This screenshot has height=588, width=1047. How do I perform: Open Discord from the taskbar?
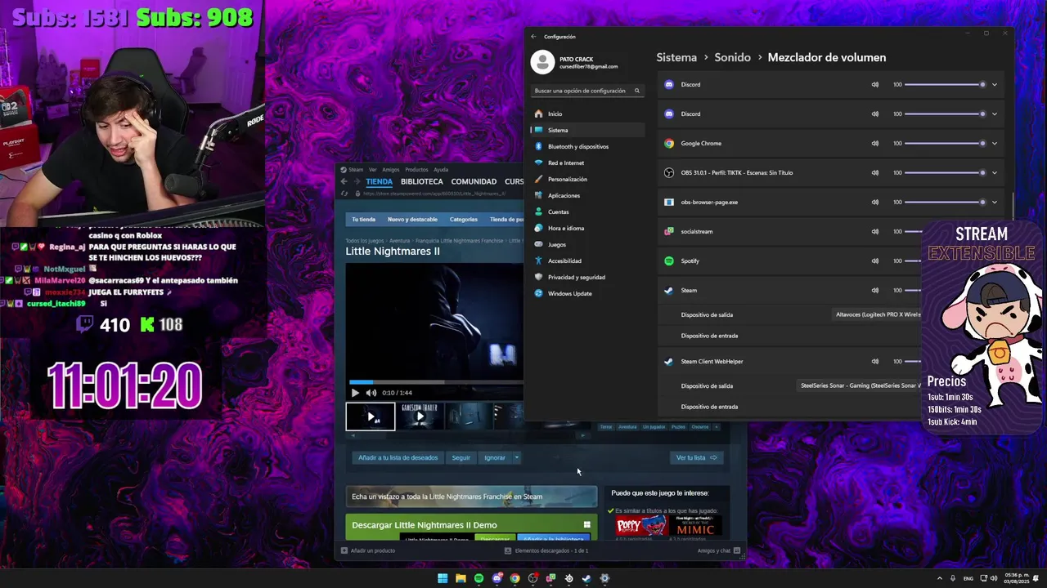point(497,578)
